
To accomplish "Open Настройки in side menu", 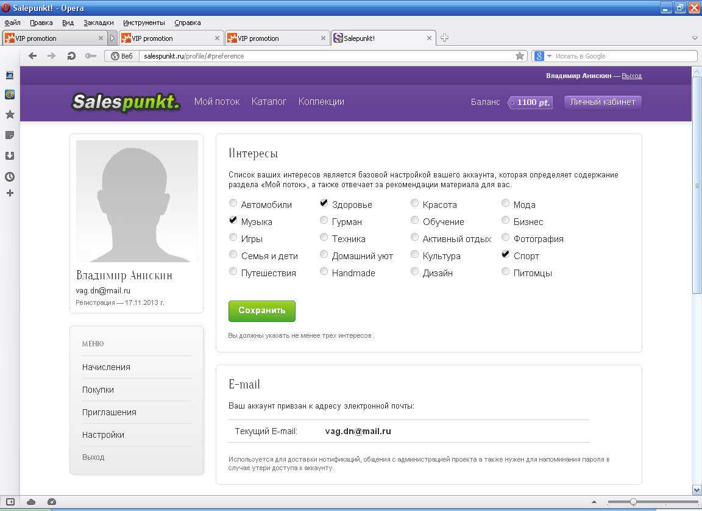I will coord(103,435).
